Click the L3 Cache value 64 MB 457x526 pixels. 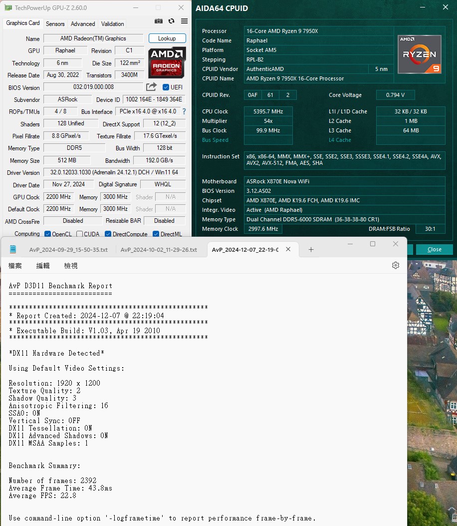click(411, 130)
